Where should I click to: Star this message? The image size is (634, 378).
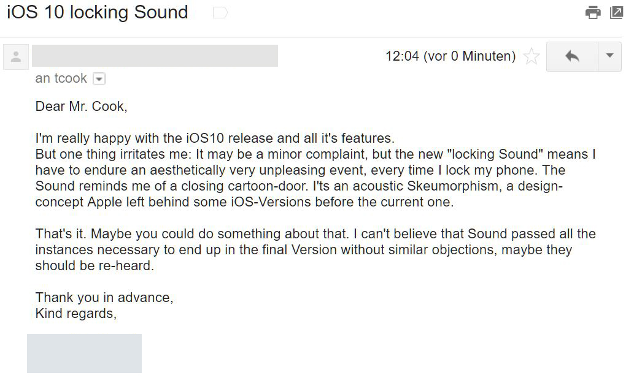[x=532, y=57]
